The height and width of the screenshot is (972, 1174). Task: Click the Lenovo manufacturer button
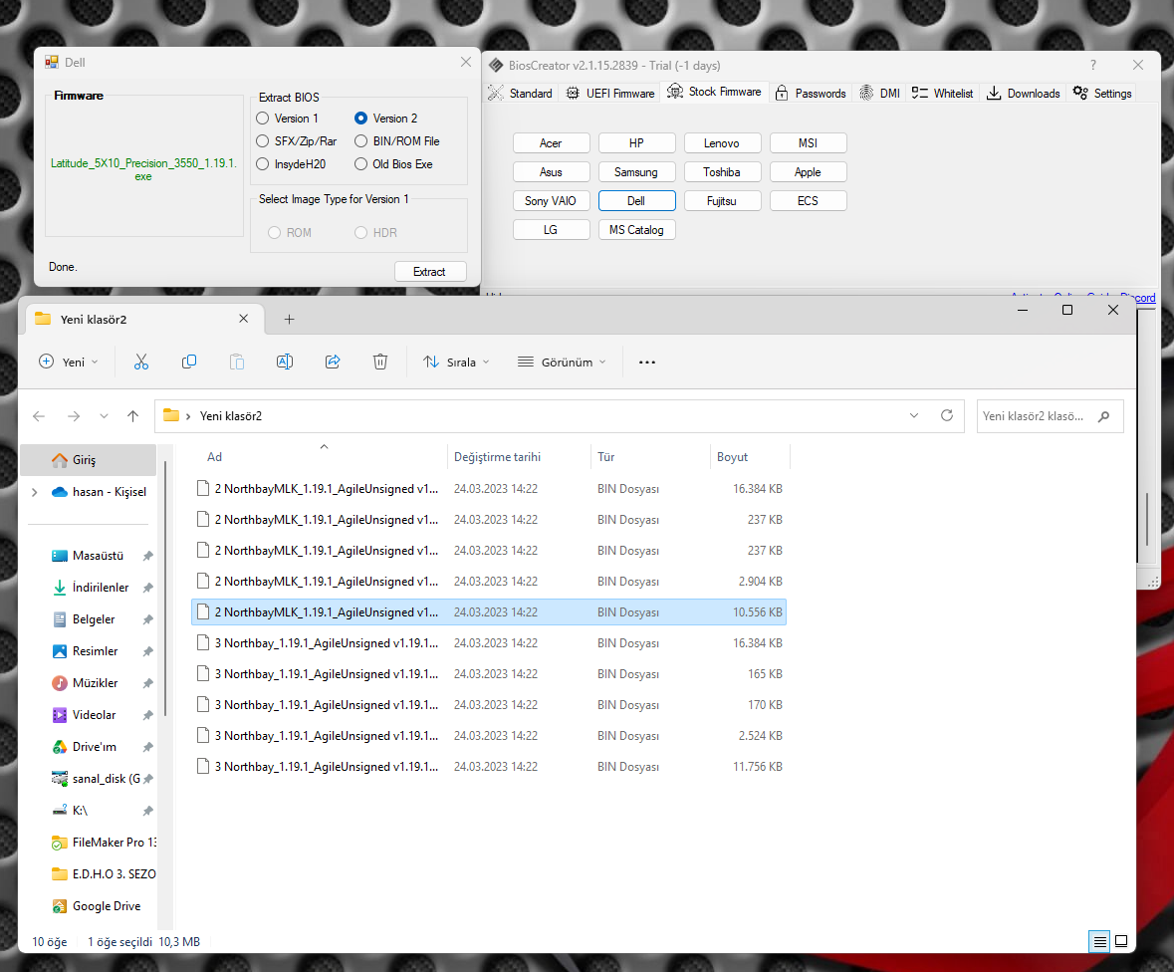[x=722, y=143]
